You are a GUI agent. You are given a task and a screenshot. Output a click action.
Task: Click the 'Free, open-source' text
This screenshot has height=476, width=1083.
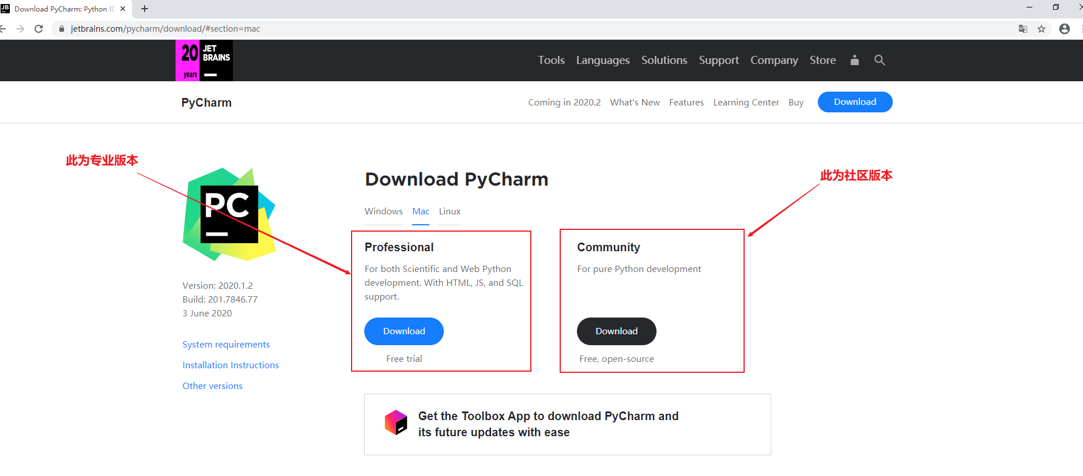point(617,359)
